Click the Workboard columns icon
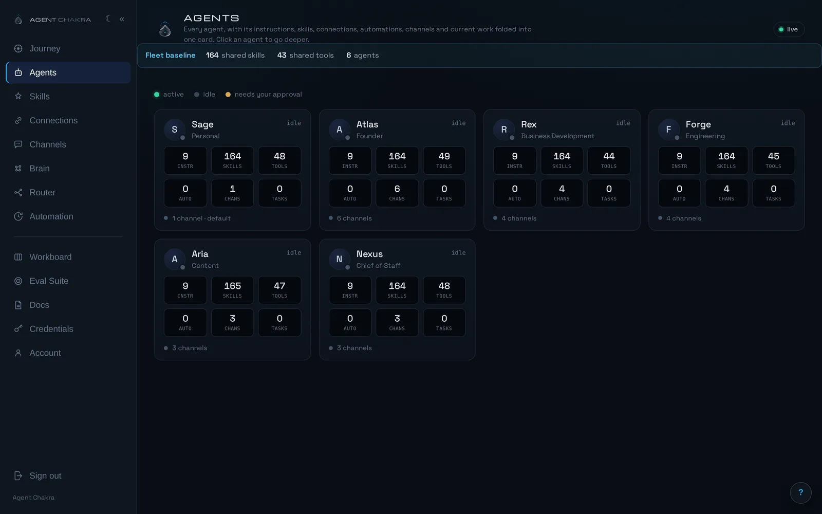 (18, 257)
